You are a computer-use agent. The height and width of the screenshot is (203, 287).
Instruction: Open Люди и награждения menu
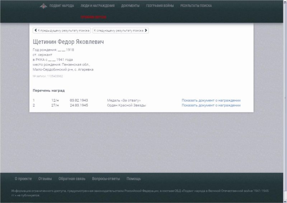pyautogui.click(x=98, y=6)
